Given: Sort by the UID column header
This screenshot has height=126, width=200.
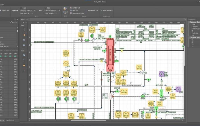Looking at the screenshot, I should 15,54.
